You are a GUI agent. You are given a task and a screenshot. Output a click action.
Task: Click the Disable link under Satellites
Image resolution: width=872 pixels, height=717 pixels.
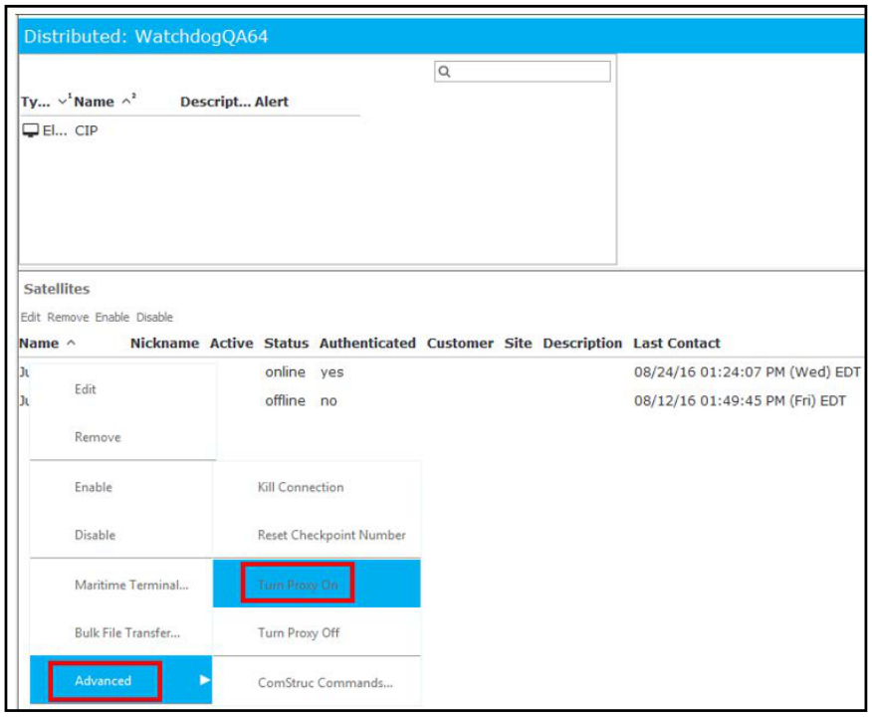click(x=154, y=317)
